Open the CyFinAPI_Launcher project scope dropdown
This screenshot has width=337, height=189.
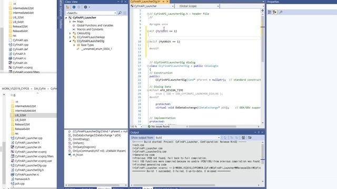(x=173, y=6)
